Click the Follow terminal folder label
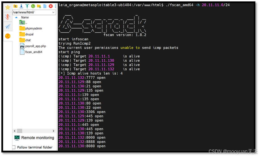Viewport: 259px width, 156px height. coord(35,147)
